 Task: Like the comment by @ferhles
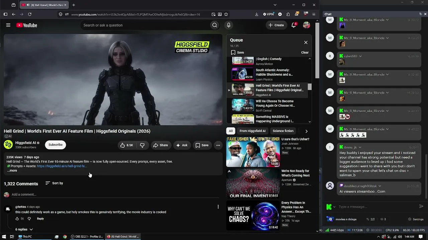[17, 219]
